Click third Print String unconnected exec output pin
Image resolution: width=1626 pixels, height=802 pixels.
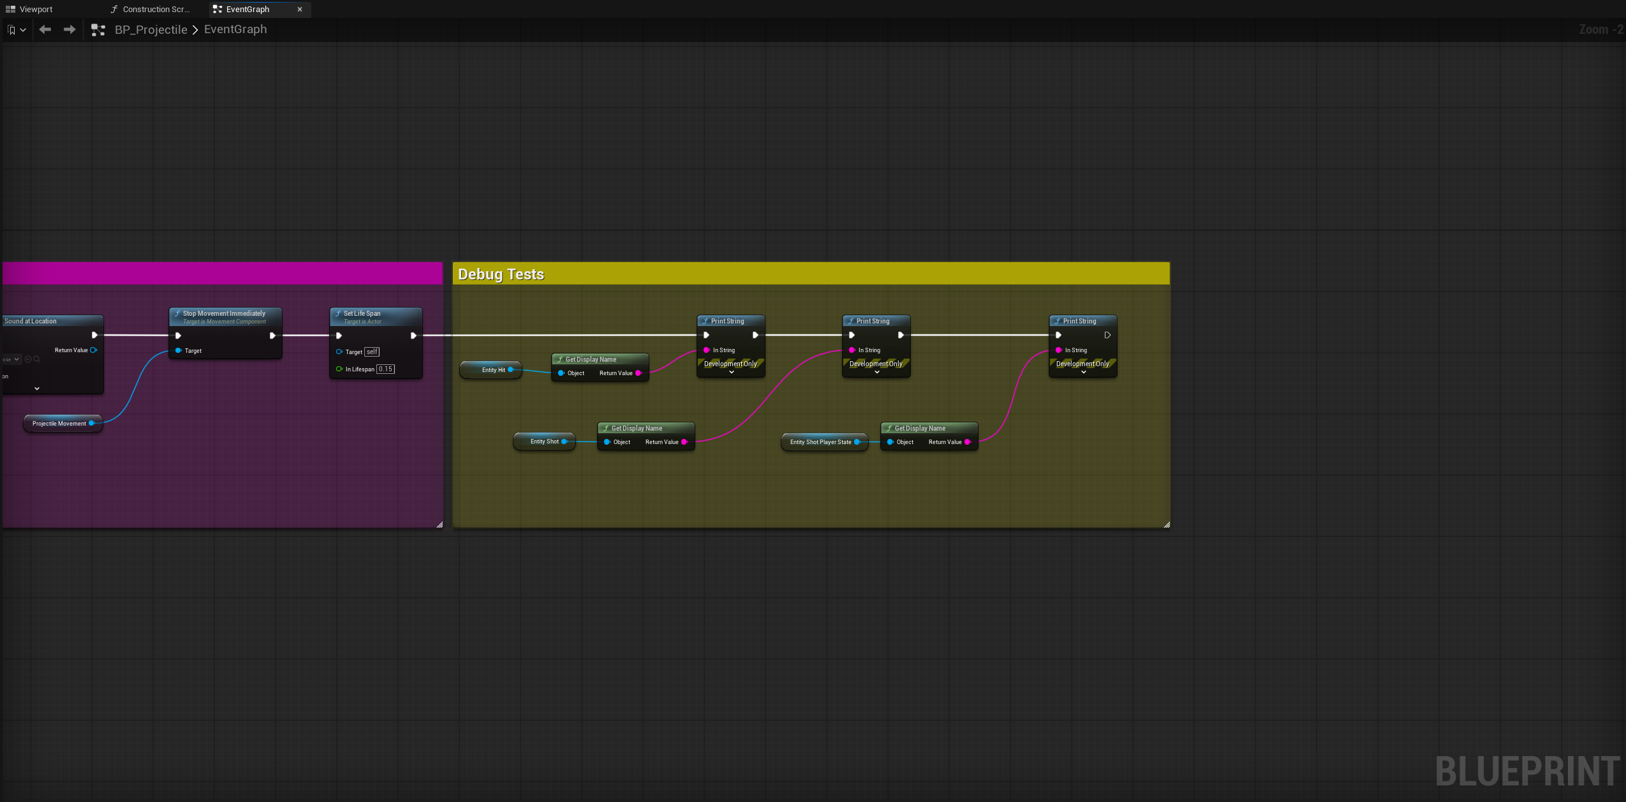pos(1107,335)
